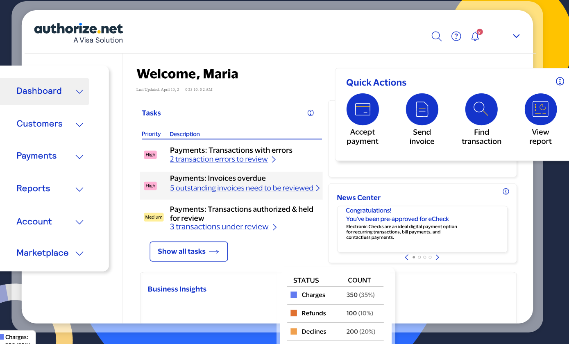Go to next News Center slide
Screen dimensions: 569x344
tap(437, 257)
